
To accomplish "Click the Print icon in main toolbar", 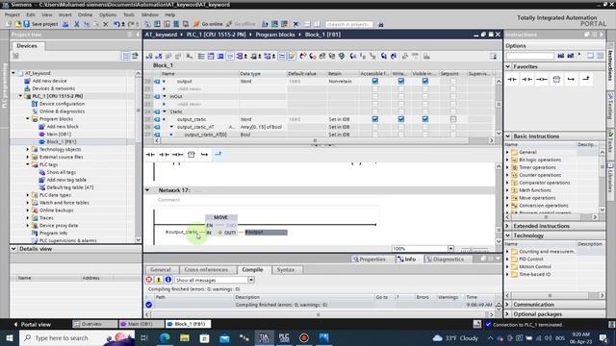I will click(65, 24).
